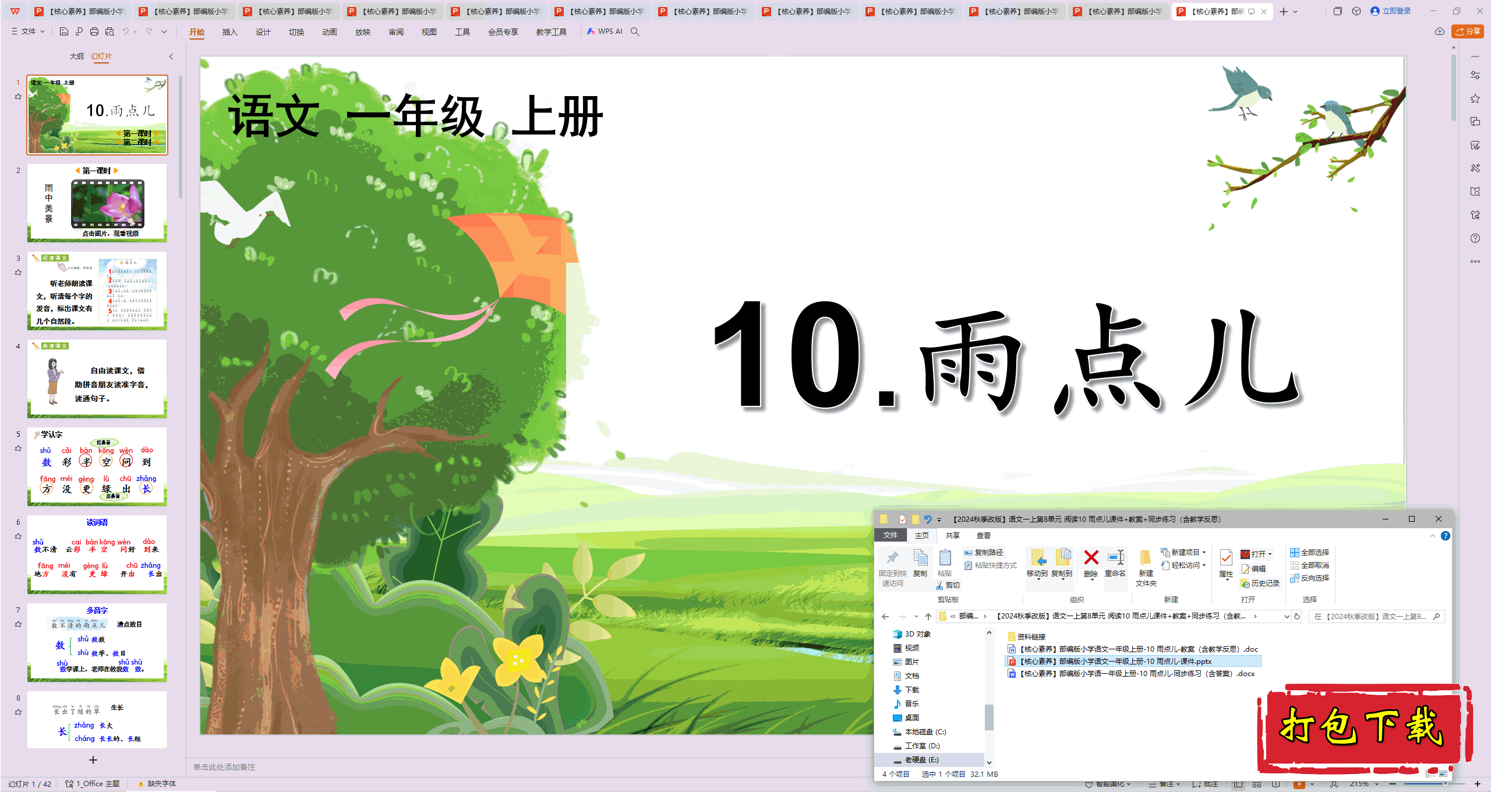Click History (历史记录) in the Explorer ribbon
Viewport: 1491px width, 792px height.
click(x=1260, y=584)
